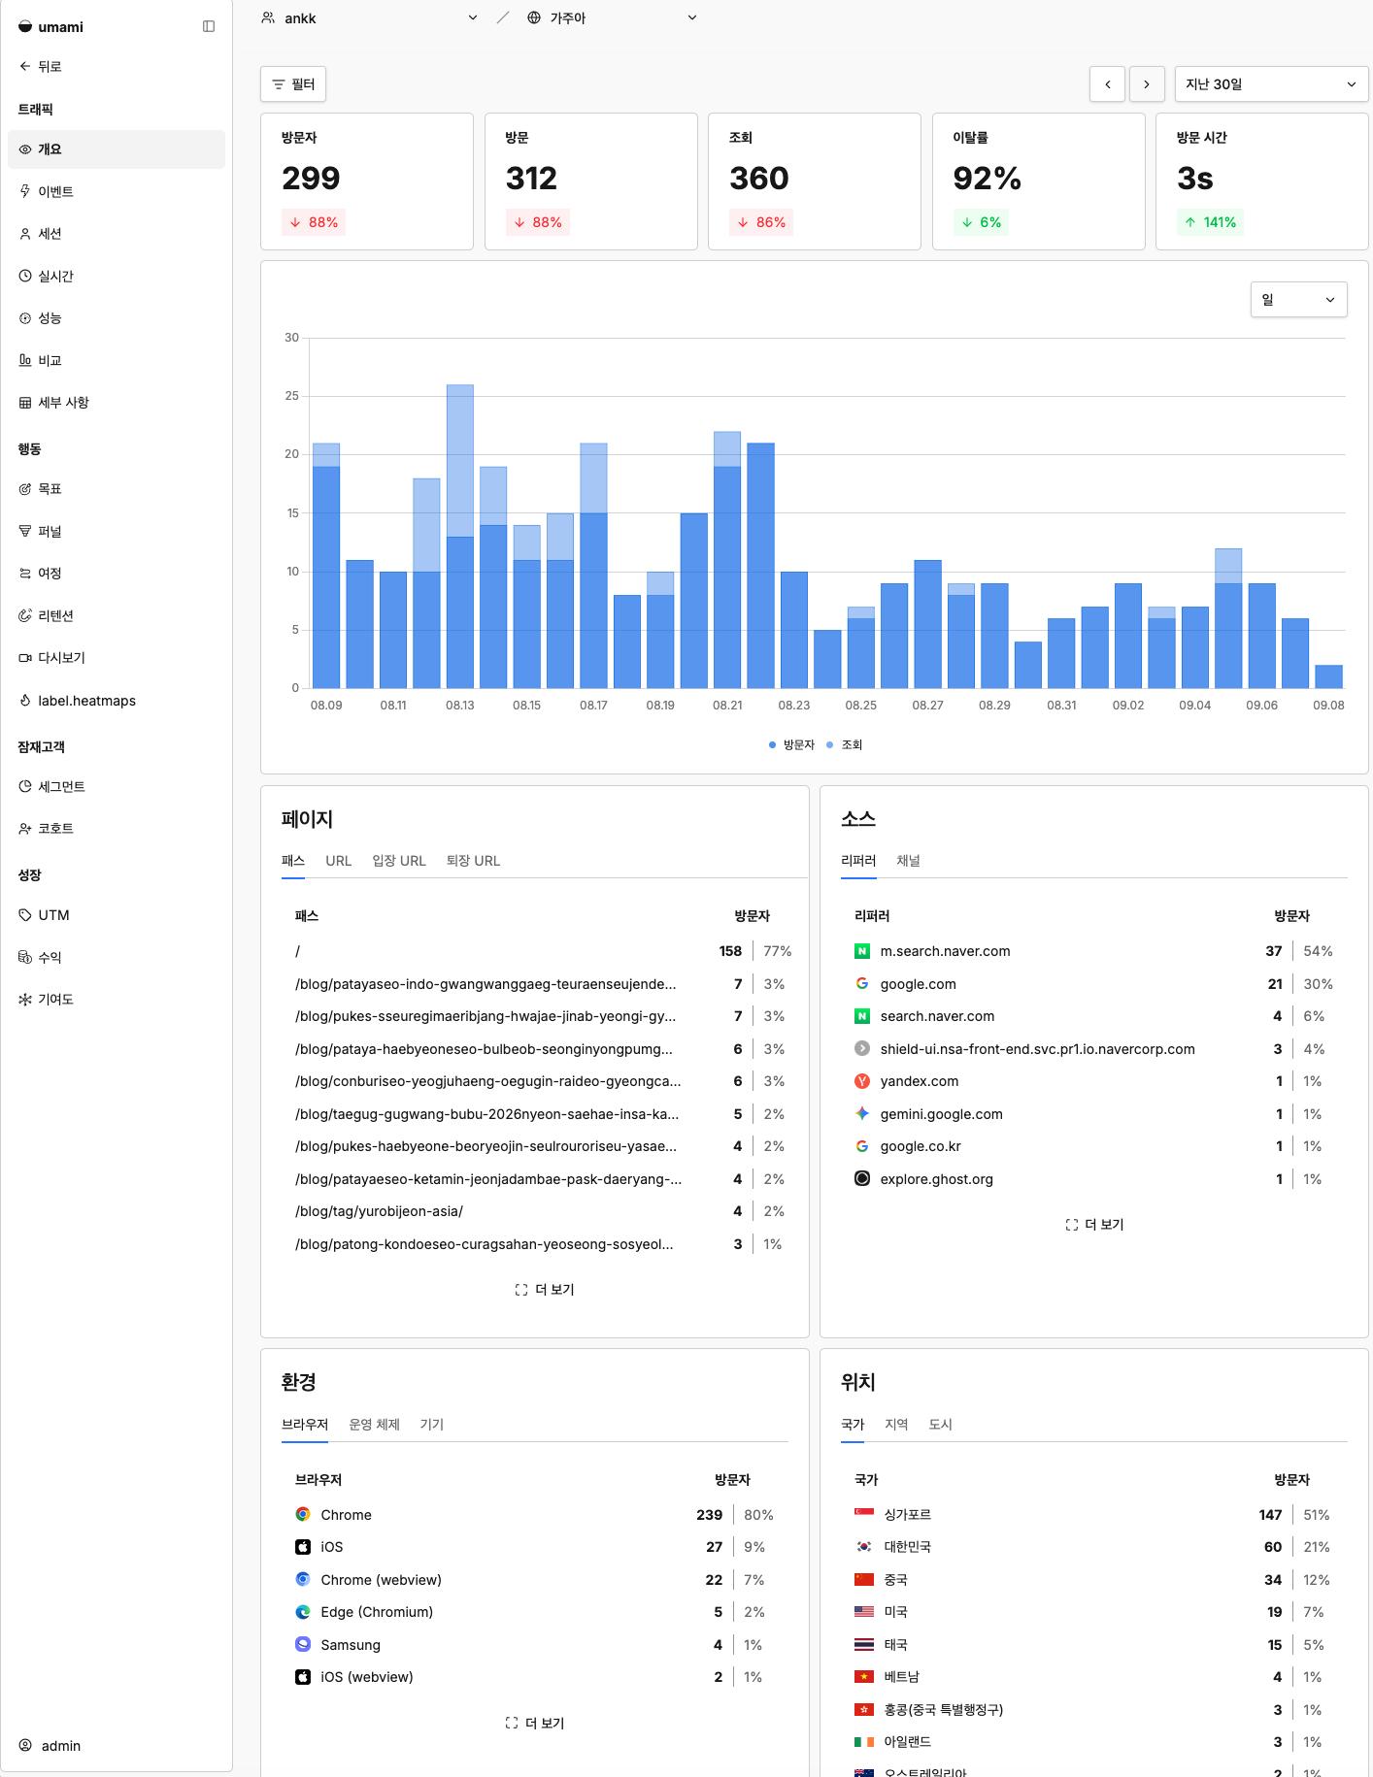Viewport: 1373px width, 1777px height.
Task: Open 비교 via its bar-chart icon
Action: pos(25,360)
